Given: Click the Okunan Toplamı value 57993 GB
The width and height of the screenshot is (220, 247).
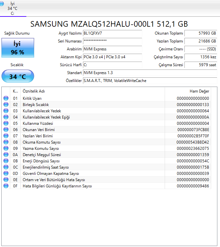Looking at the screenshot, I should click(x=201, y=33).
